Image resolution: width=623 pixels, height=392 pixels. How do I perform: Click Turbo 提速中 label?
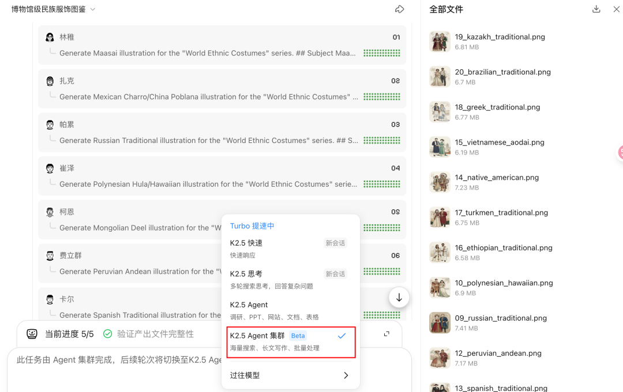click(252, 226)
